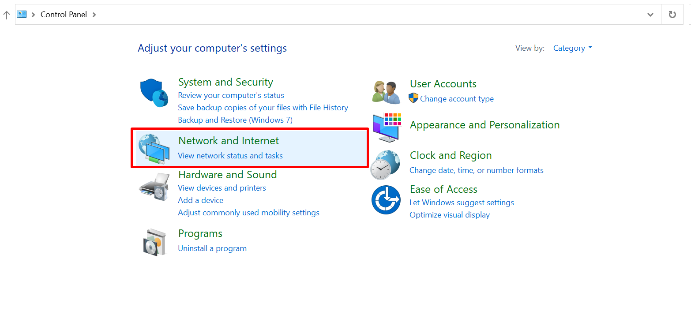Click the Clock and Region globe icon

coord(385,165)
